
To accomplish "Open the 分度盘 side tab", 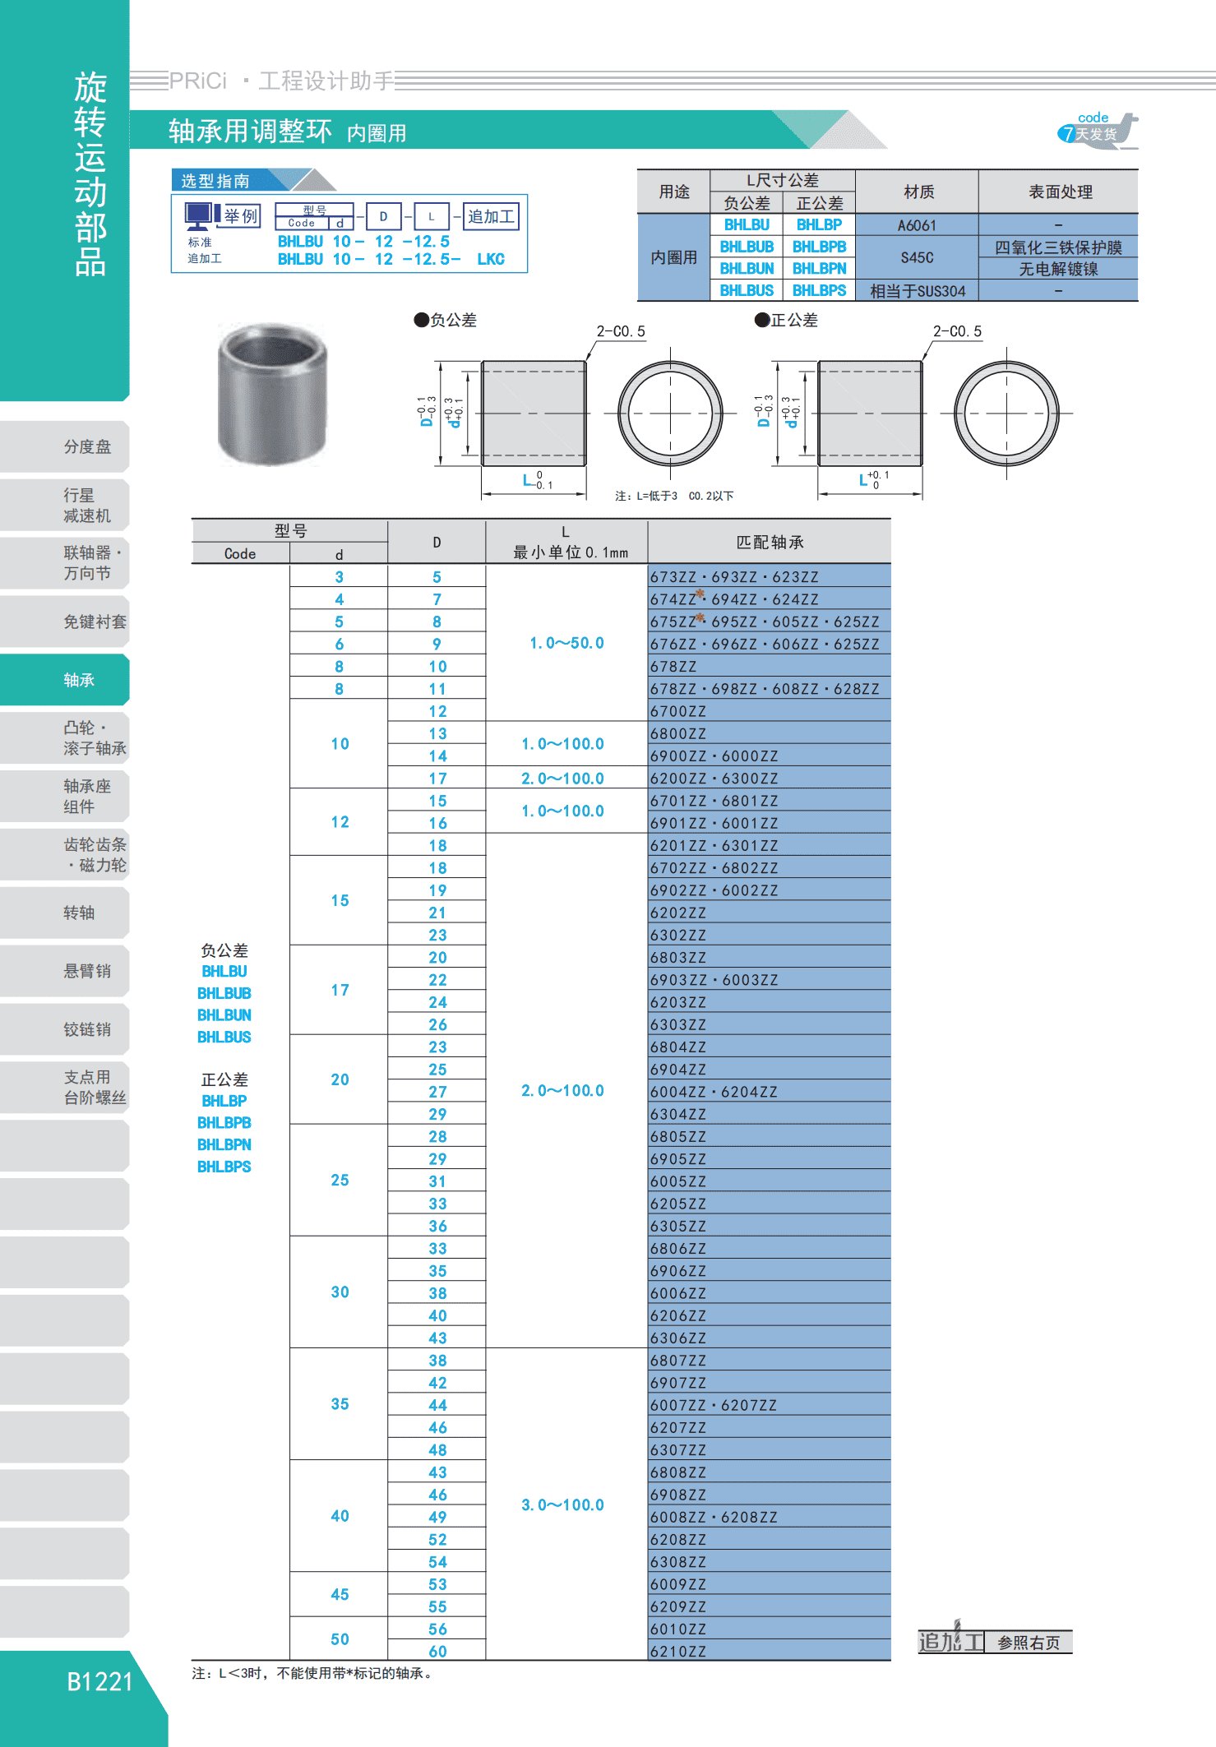I will click(65, 446).
